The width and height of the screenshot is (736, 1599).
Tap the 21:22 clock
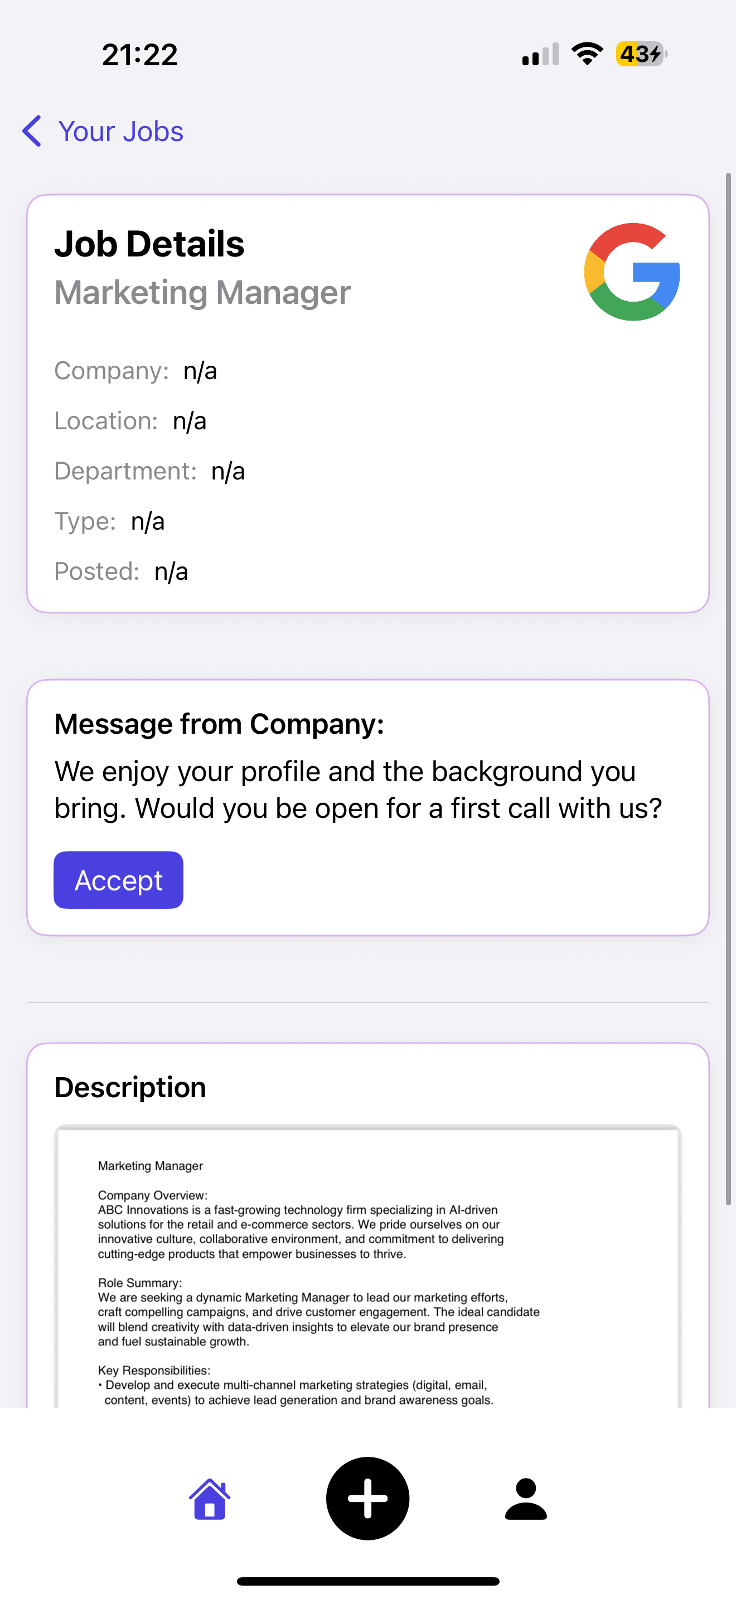pos(139,55)
